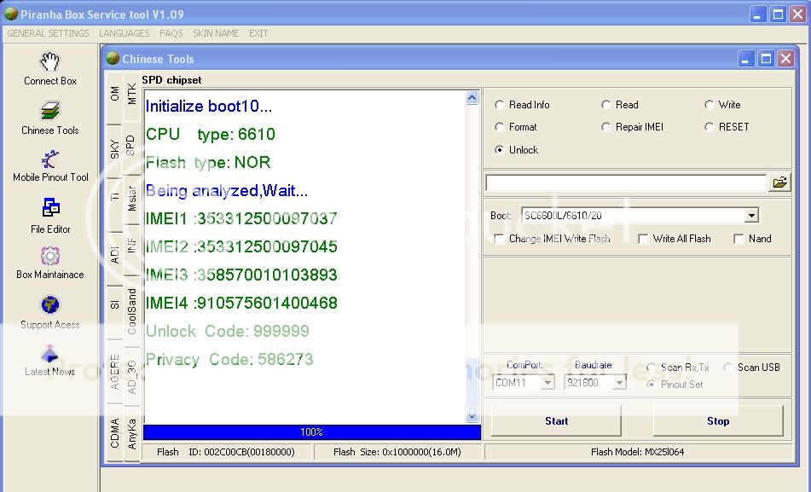Click the log scrollbar up arrow
The width and height of the screenshot is (811, 492).
pos(472,98)
